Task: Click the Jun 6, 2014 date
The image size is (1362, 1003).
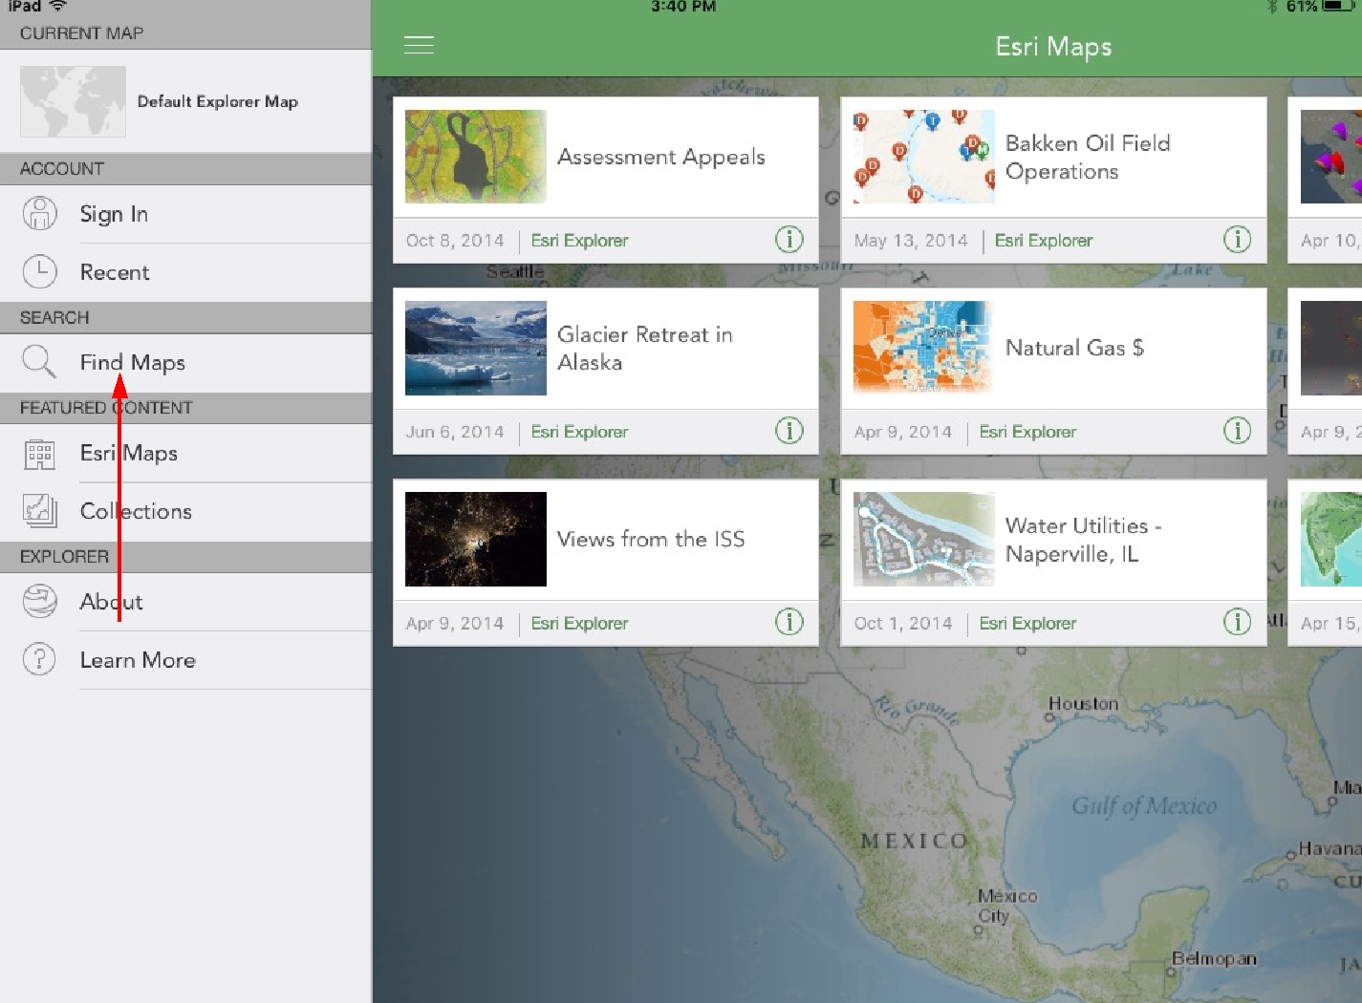Action: [455, 432]
